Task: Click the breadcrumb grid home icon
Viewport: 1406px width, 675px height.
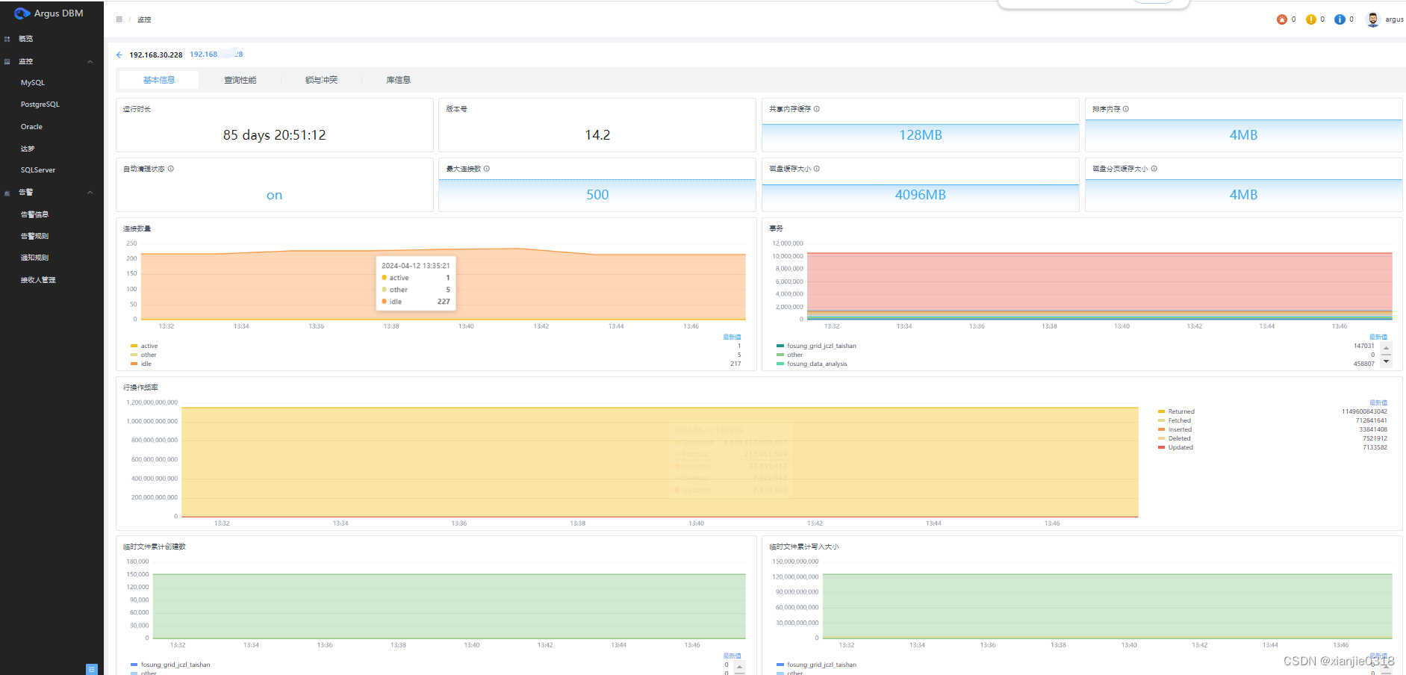Action: click(119, 19)
